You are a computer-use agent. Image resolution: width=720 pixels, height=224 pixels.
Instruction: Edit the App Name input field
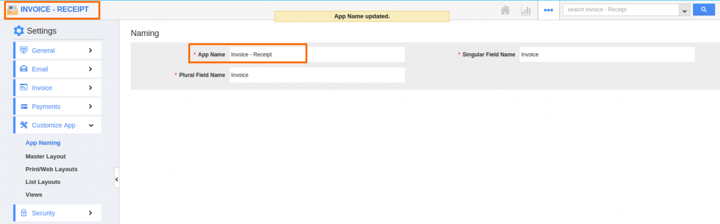tap(317, 55)
